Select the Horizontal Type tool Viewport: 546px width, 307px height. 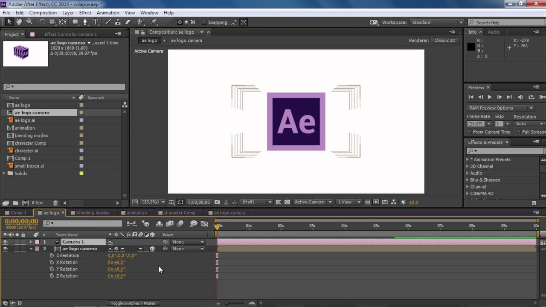[96, 22]
